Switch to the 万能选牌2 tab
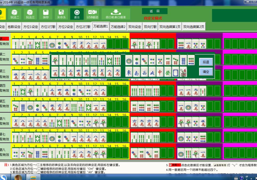This screenshot has height=180, width=257. (x=118, y=27)
